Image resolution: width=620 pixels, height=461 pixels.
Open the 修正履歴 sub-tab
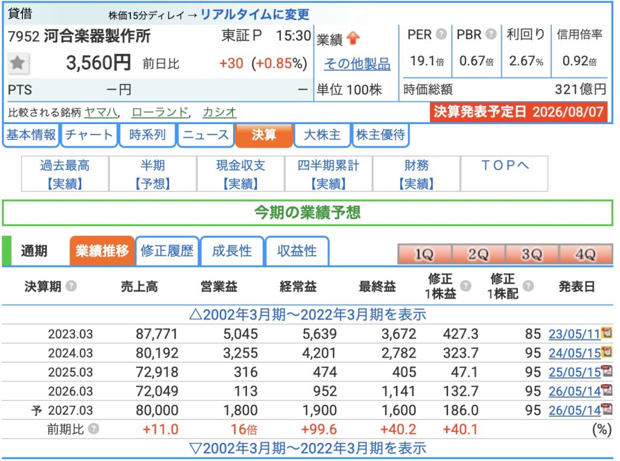[167, 251]
